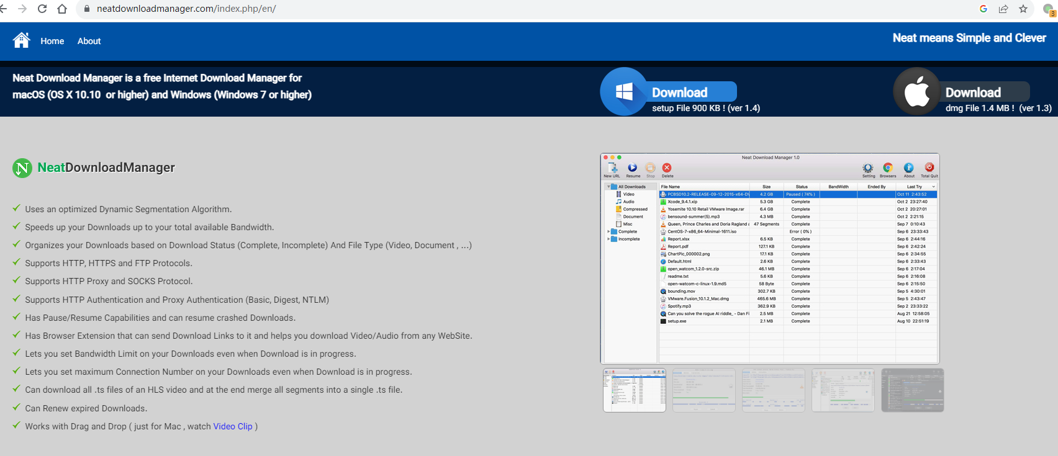Select the Default.html row
1058x456 pixels.
pyautogui.click(x=798, y=261)
